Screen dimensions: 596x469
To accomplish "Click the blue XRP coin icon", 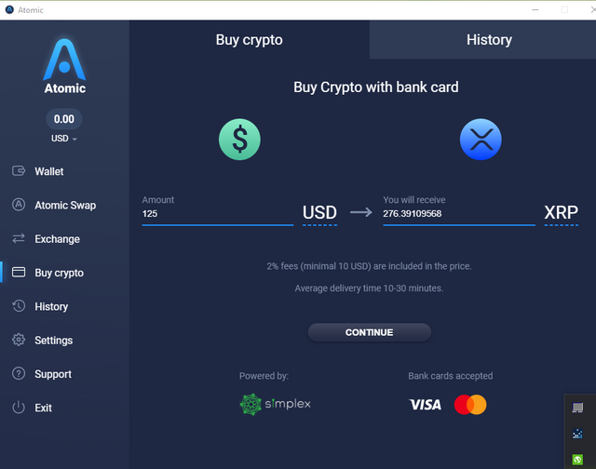I will (x=481, y=140).
